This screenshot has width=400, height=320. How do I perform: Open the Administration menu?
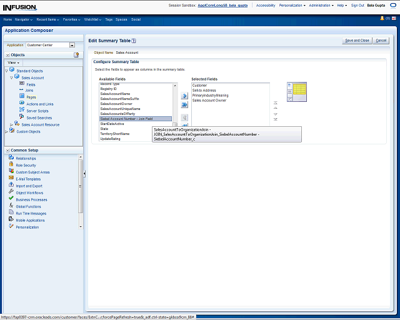pos(321,5)
